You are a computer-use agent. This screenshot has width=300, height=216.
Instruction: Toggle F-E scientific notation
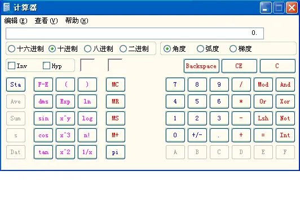[x=43, y=84]
